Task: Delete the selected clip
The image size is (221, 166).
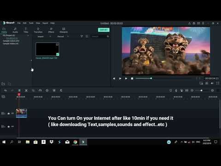Action: (19, 90)
